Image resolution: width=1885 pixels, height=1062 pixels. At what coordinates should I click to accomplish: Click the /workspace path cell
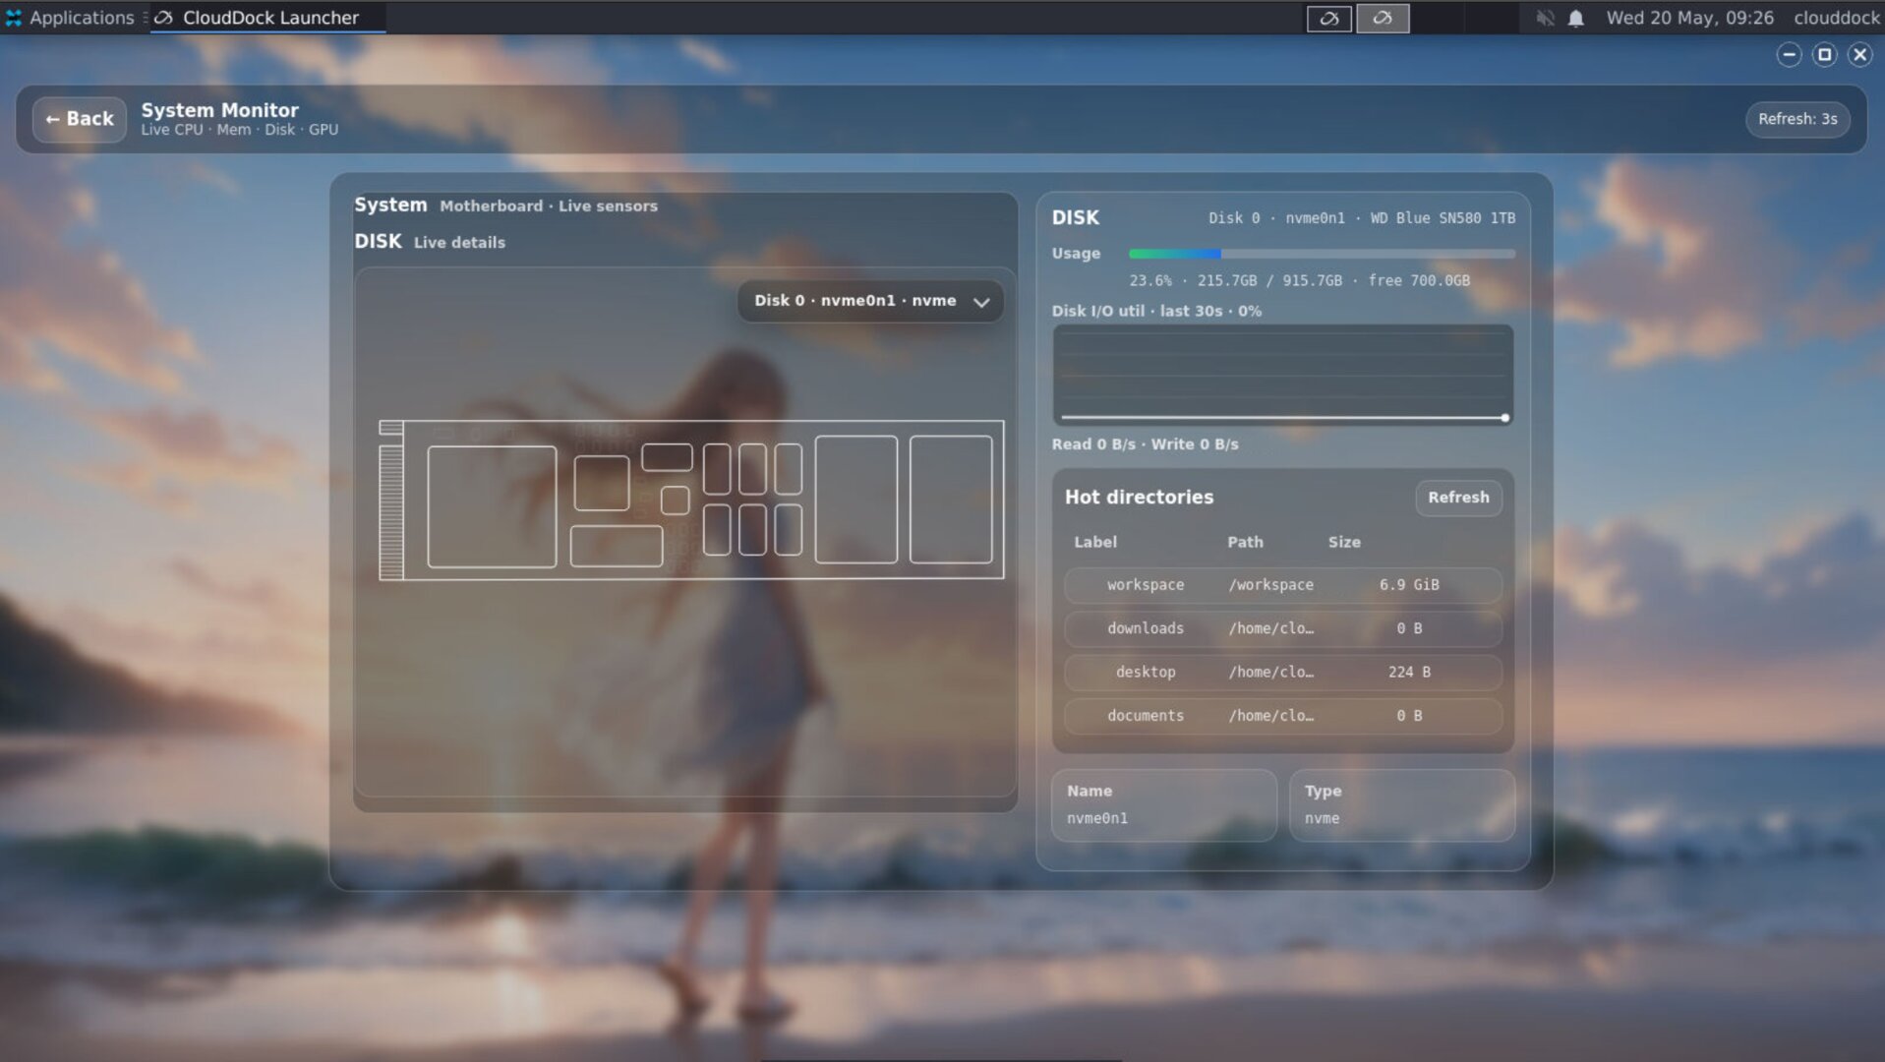(1269, 585)
